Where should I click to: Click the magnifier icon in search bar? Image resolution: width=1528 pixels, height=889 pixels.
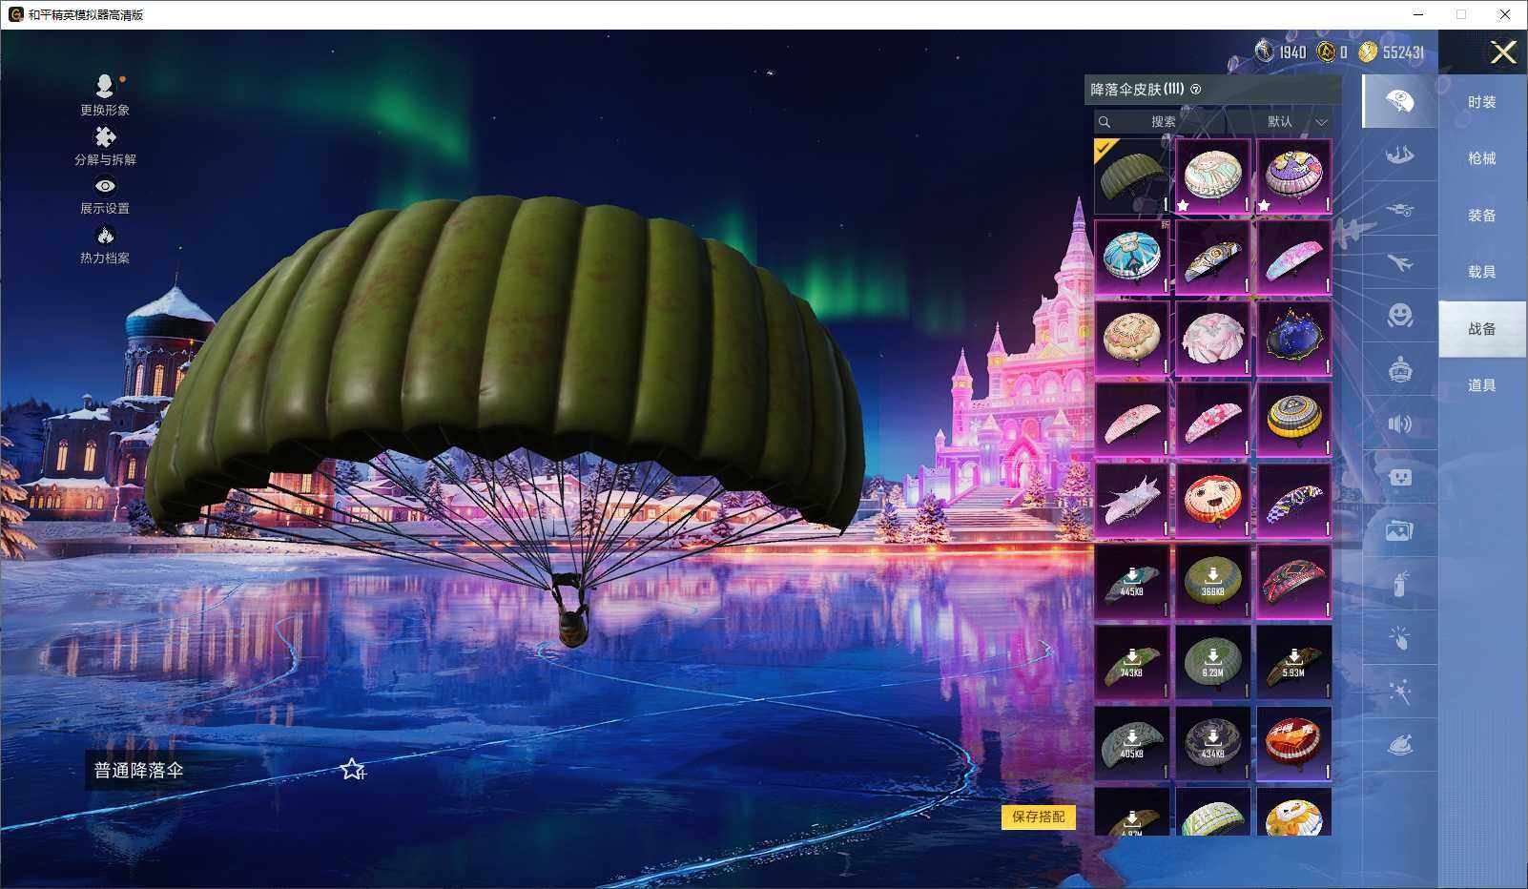[x=1105, y=122]
